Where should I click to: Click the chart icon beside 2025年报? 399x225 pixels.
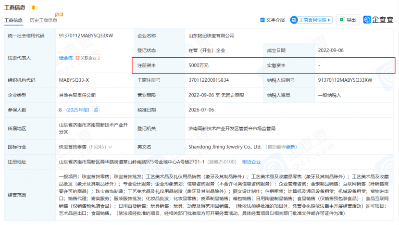(x=96, y=110)
